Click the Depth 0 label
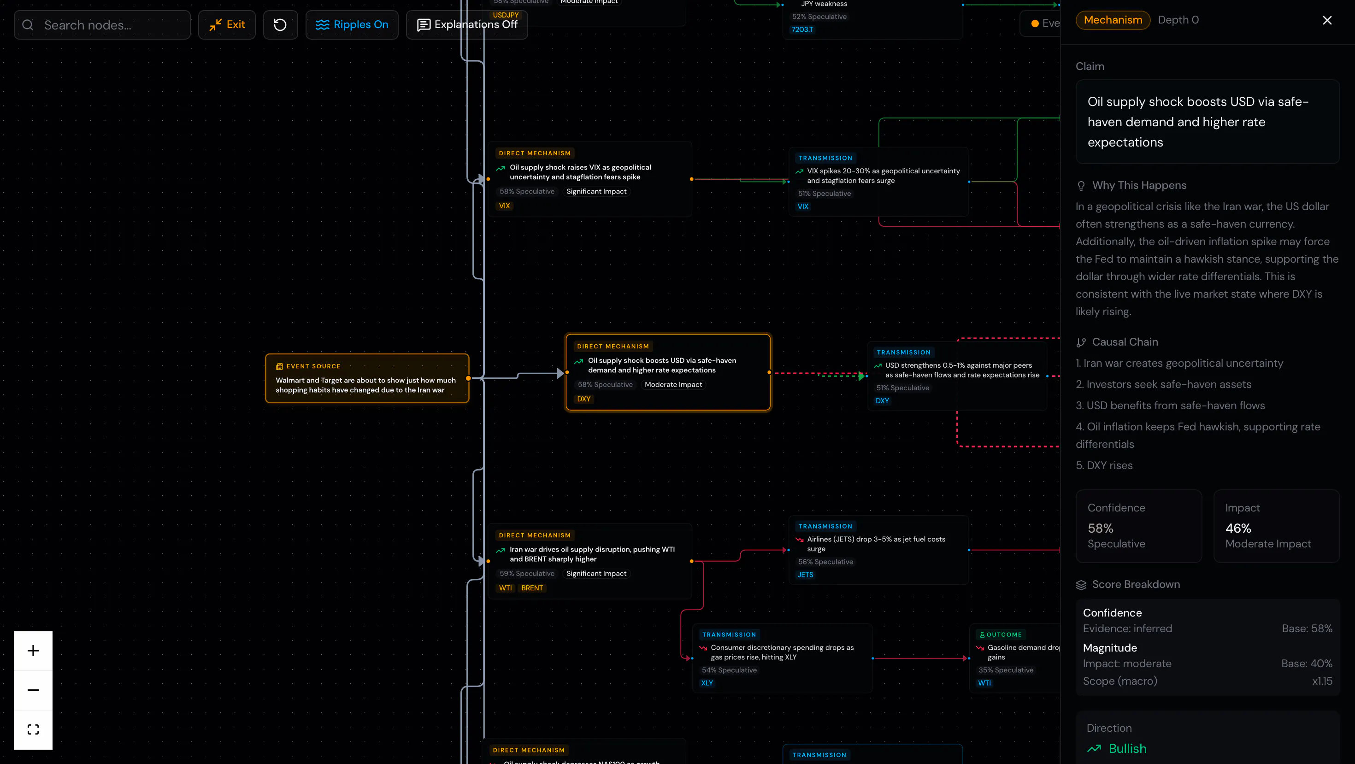The image size is (1355, 764). pos(1178,20)
